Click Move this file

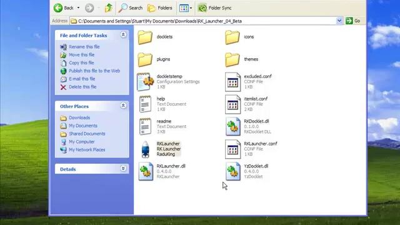[82, 54]
